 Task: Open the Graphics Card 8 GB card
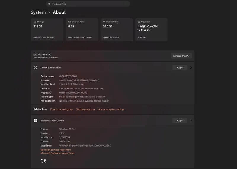click(x=82, y=30)
